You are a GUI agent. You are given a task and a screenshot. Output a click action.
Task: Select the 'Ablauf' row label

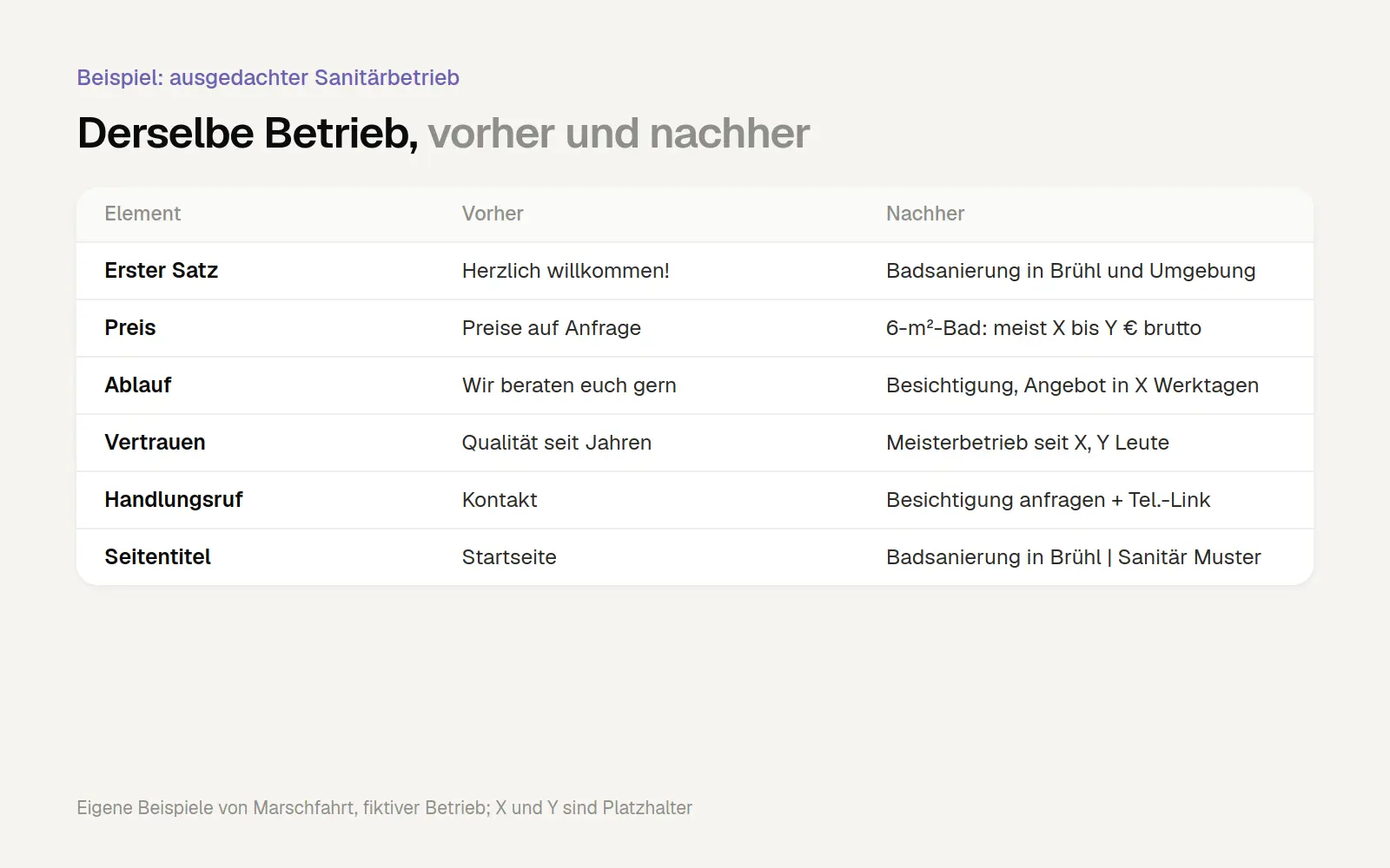click(138, 385)
